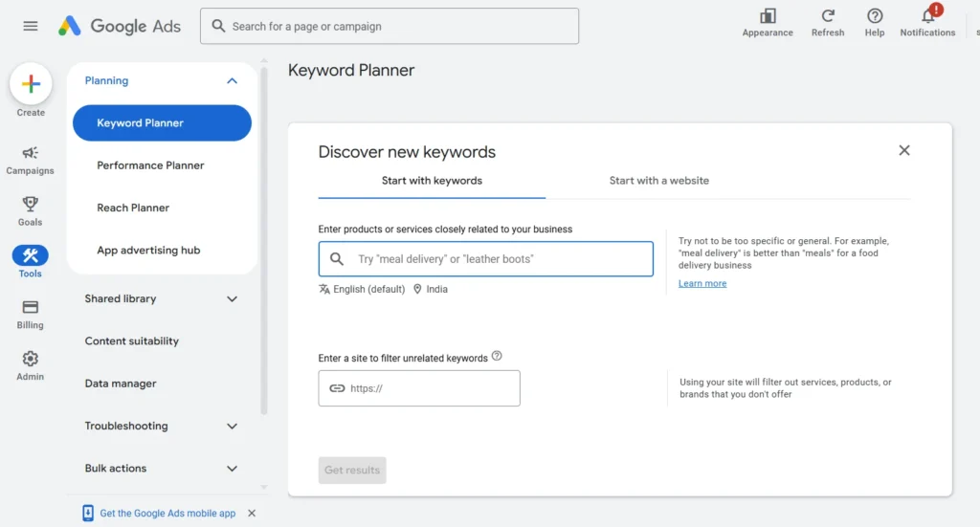980x527 pixels.
Task: Focus the products or services keyword field
Action: (485, 259)
